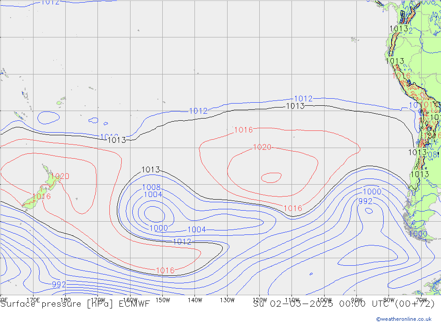
Task: Click the 1013 label near 165W
Action: [x=117, y=140]
